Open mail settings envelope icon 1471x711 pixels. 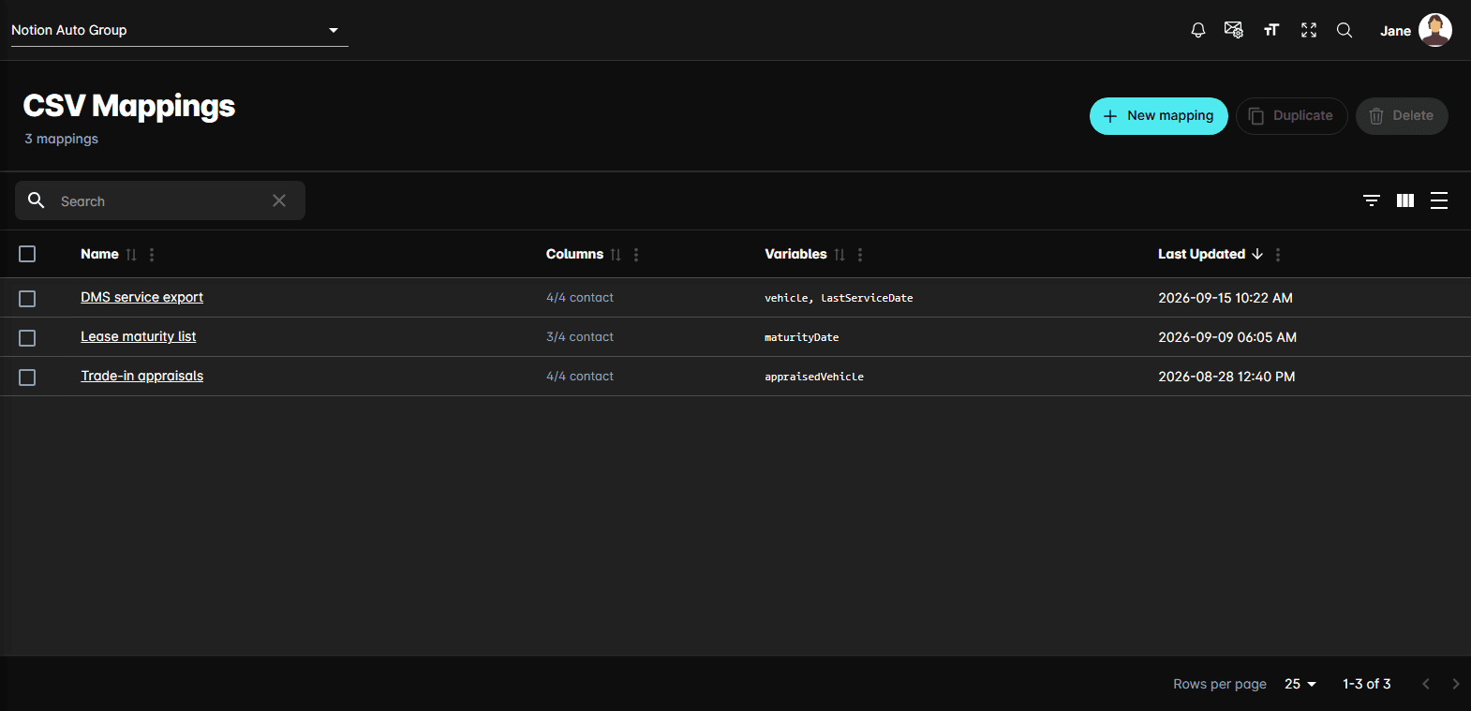[x=1234, y=30]
